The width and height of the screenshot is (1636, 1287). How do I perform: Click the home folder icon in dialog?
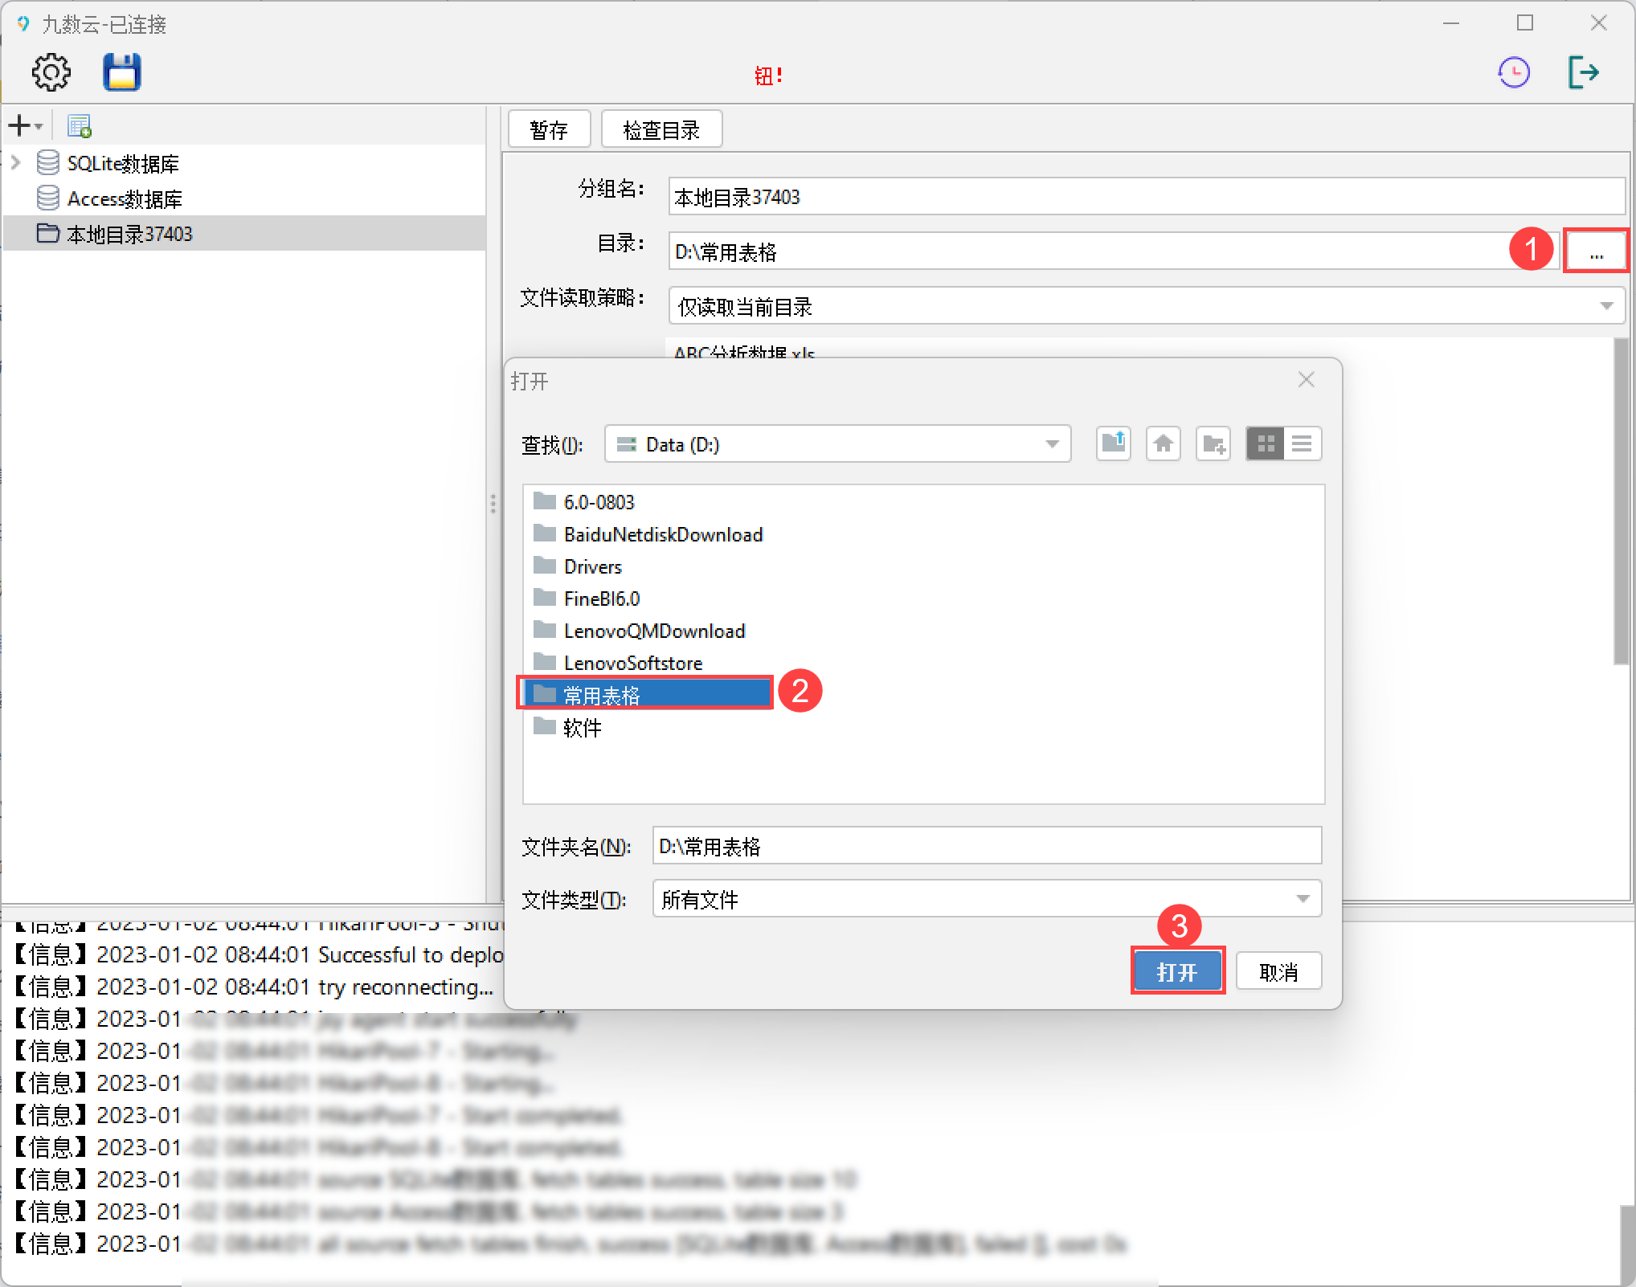click(1164, 443)
